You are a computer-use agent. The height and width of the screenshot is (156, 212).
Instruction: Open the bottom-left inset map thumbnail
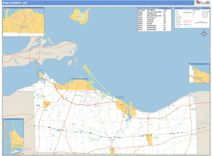tap(13, 136)
